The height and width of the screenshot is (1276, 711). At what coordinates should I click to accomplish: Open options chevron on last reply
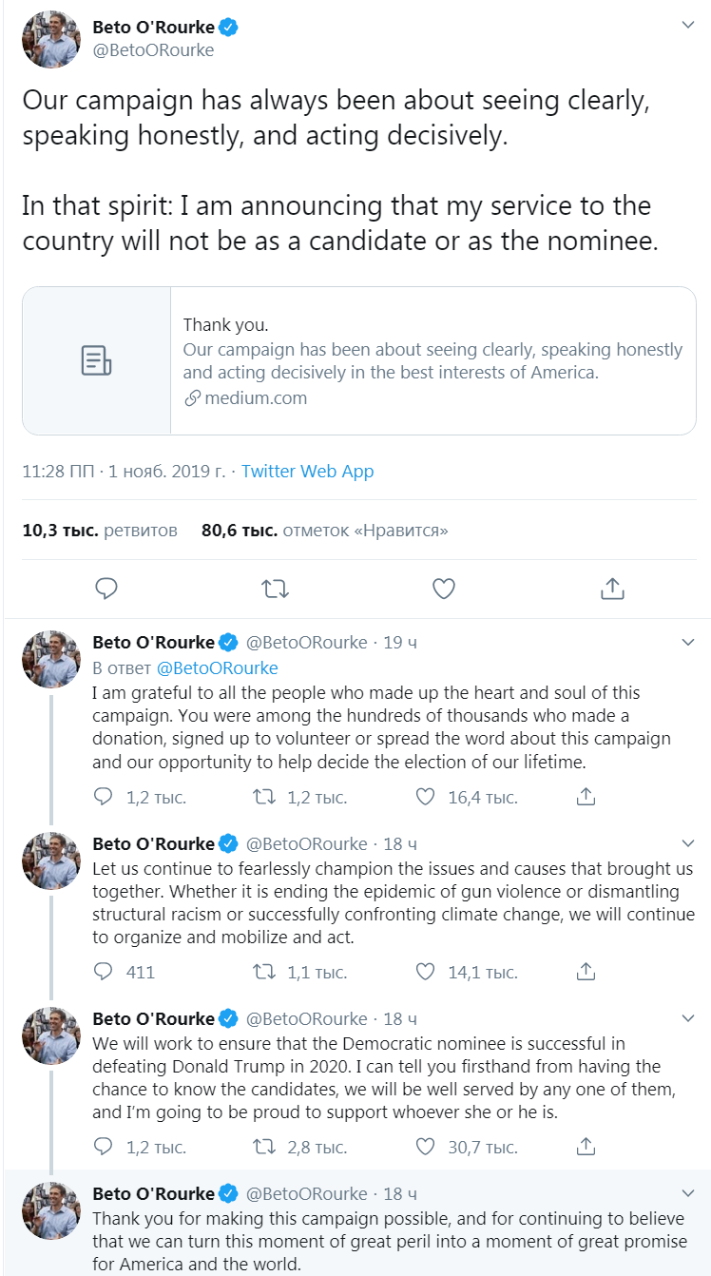688,1193
